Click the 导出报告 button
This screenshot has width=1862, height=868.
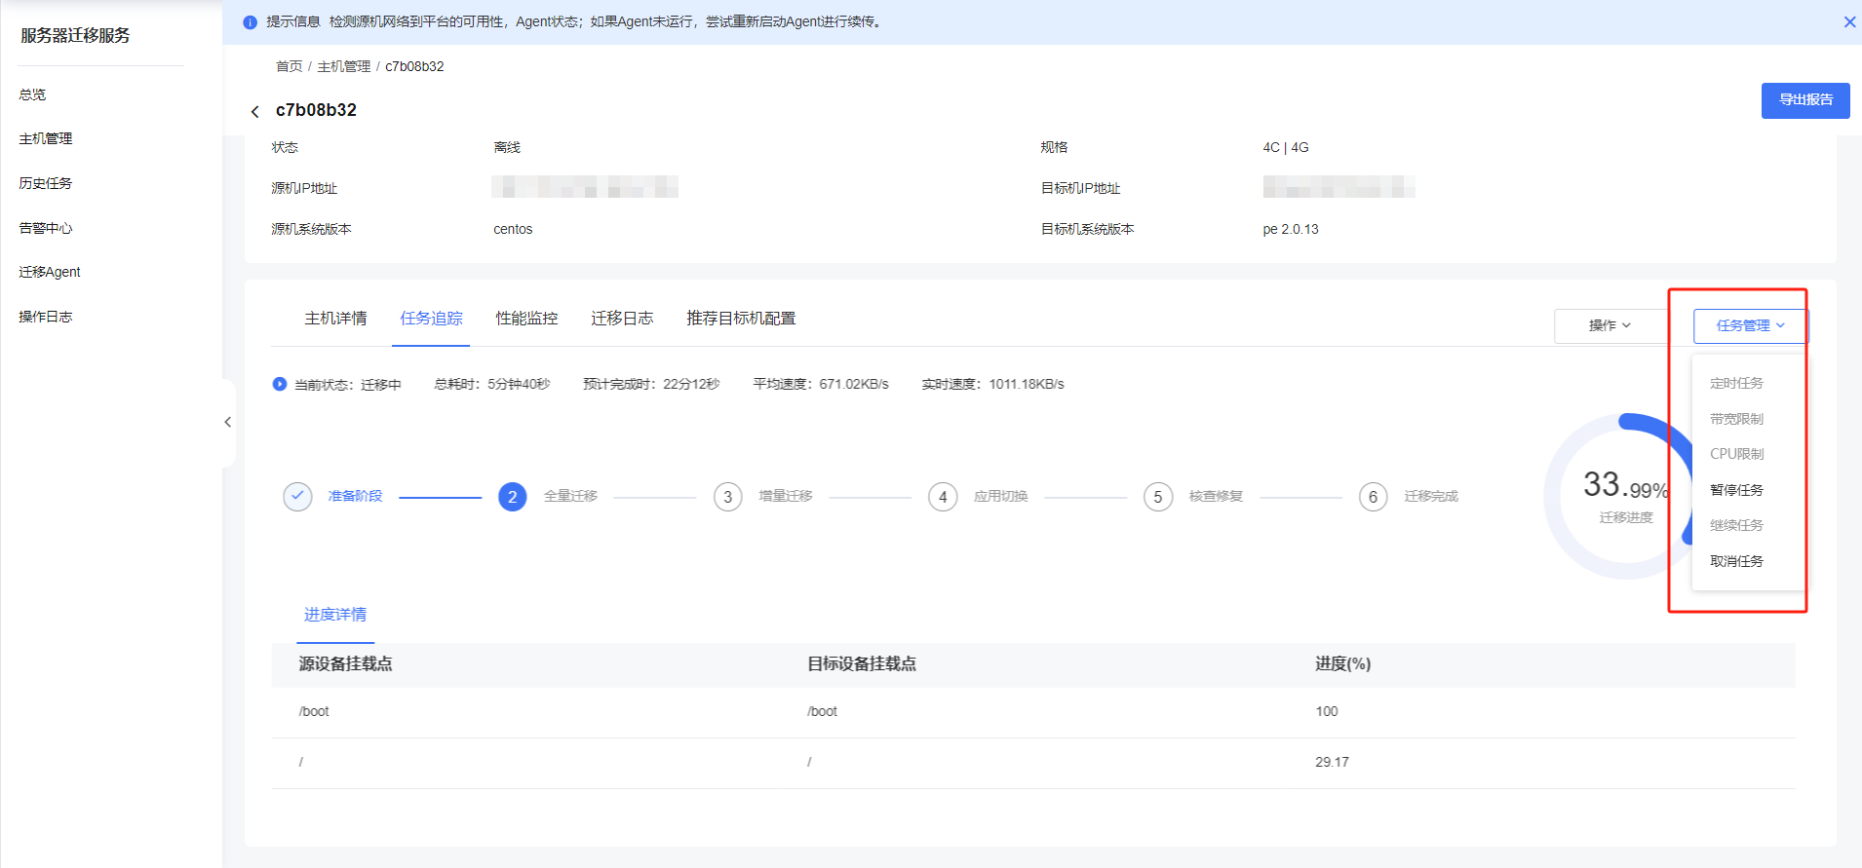(1804, 100)
